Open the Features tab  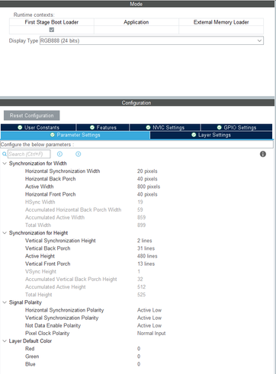tap(103, 127)
